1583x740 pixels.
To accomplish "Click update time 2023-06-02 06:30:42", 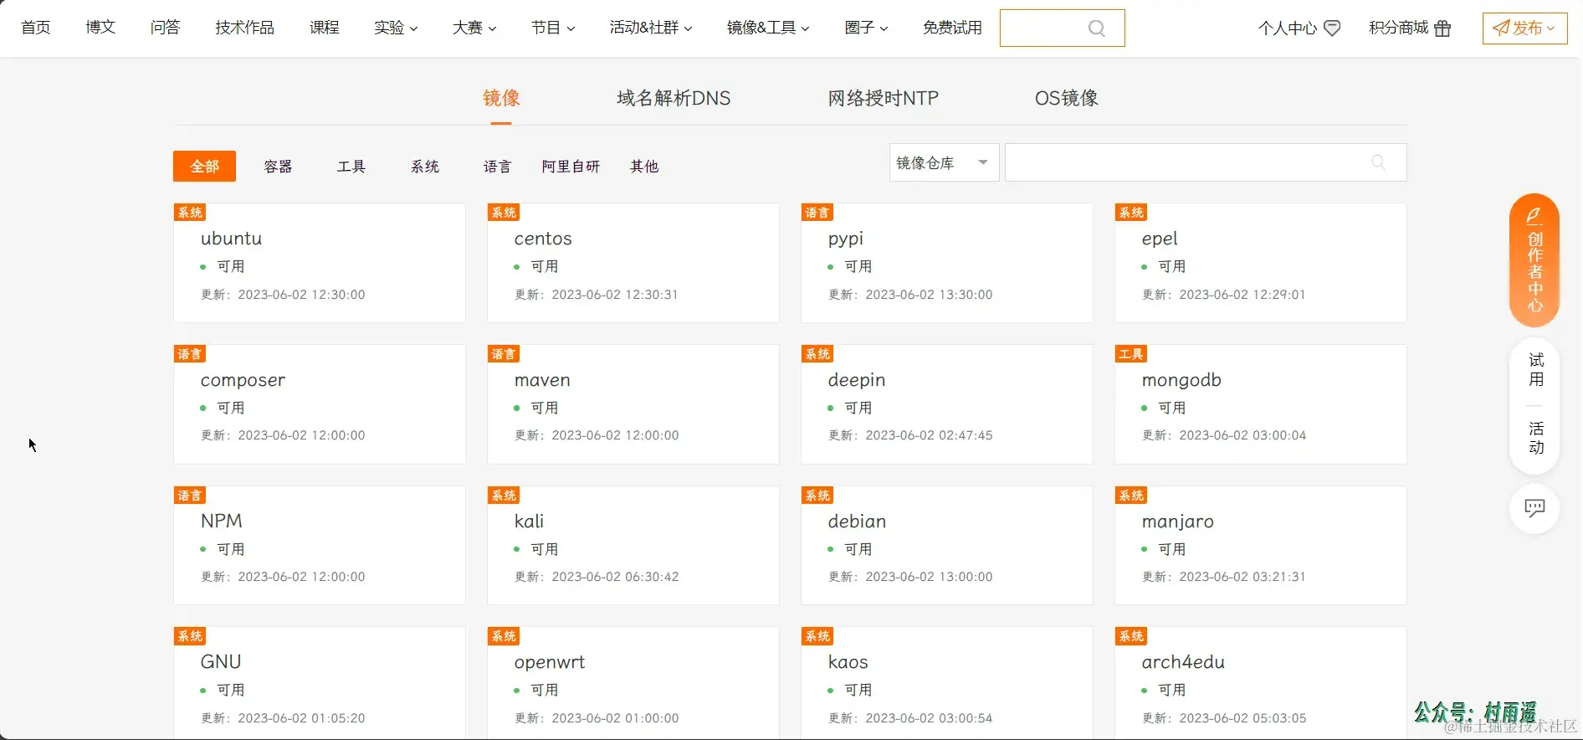I will click(615, 577).
